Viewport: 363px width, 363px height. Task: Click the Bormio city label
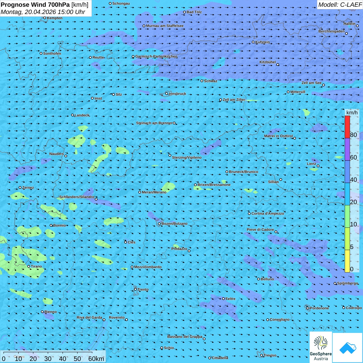(x=59, y=225)
